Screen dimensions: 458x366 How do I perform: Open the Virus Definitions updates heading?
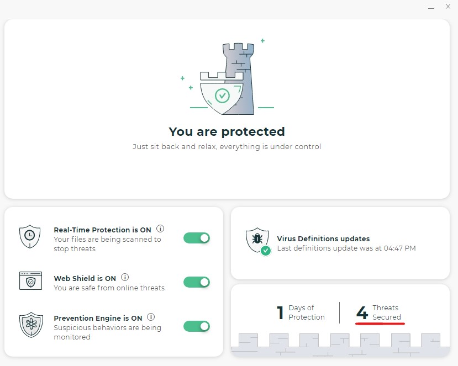coord(323,239)
